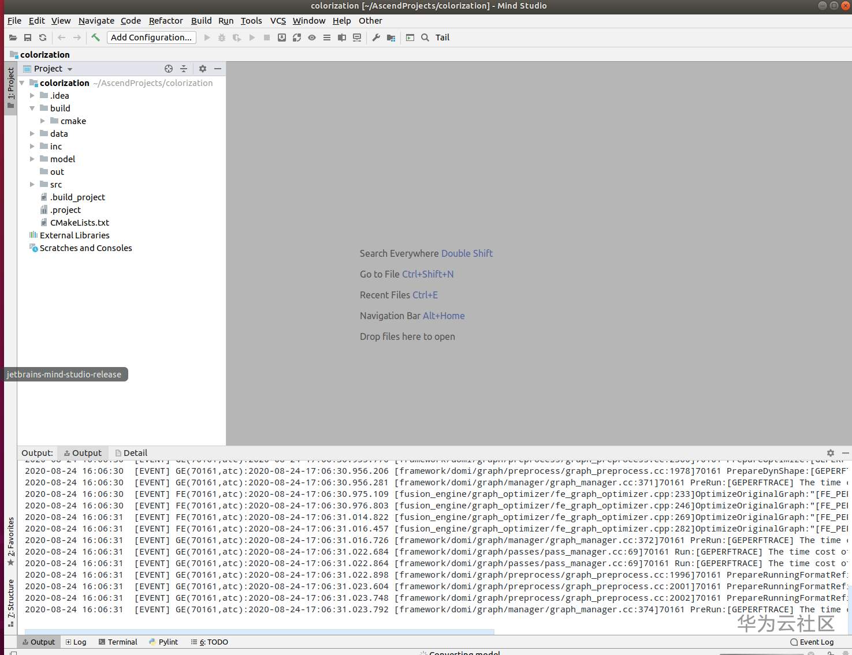Open the Refactor menu
This screenshot has width=852, height=655.
166,21
